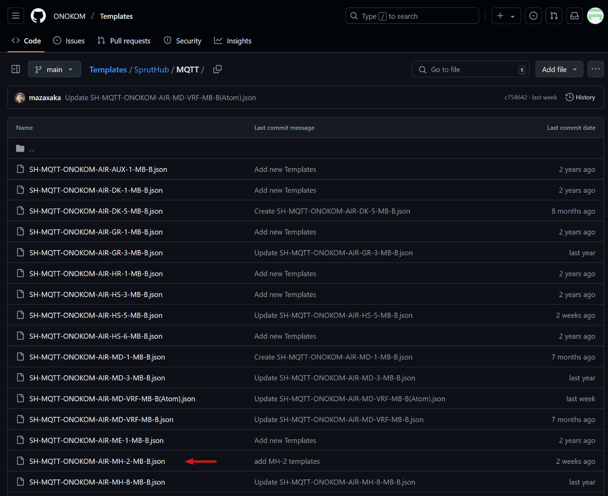Go to Templates breadcrumb link
This screenshot has height=496, width=608.
[108, 70]
